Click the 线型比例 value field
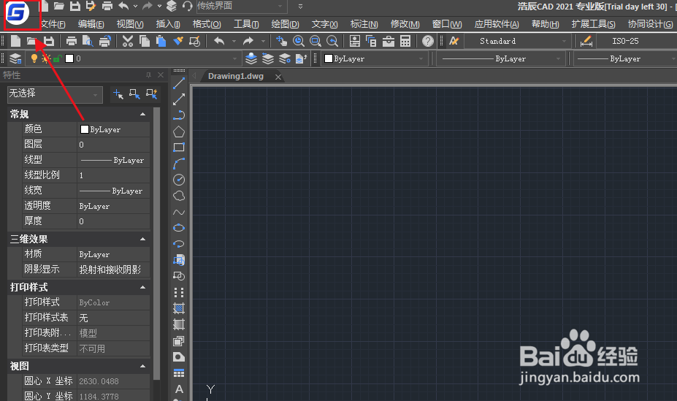Screen dimensions: 677x401 pos(113,175)
